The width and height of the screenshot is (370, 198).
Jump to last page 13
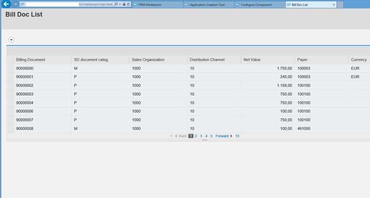click(x=237, y=136)
